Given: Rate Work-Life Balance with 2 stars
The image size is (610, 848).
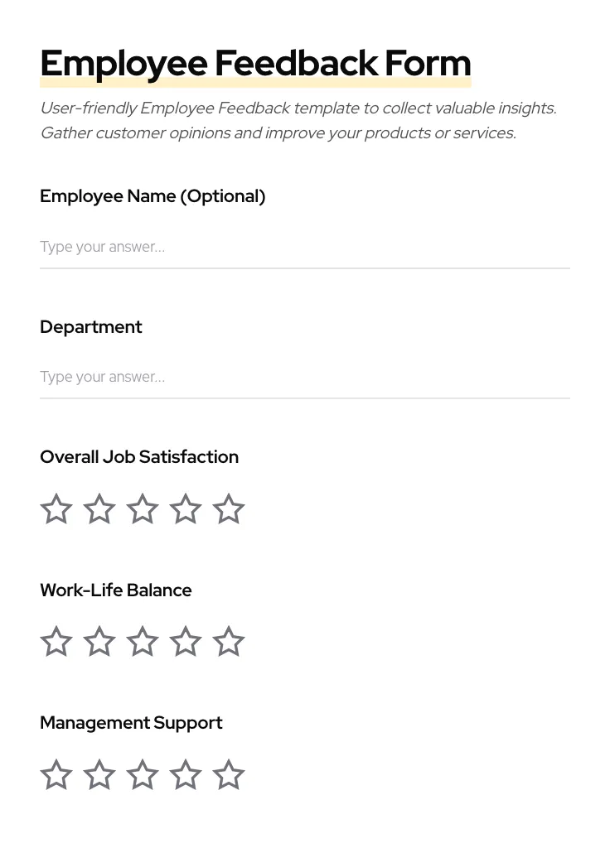Looking at the screenshot, I should click(99, 641).
